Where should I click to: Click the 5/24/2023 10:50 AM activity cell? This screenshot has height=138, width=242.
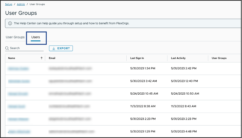coord(185,94)
